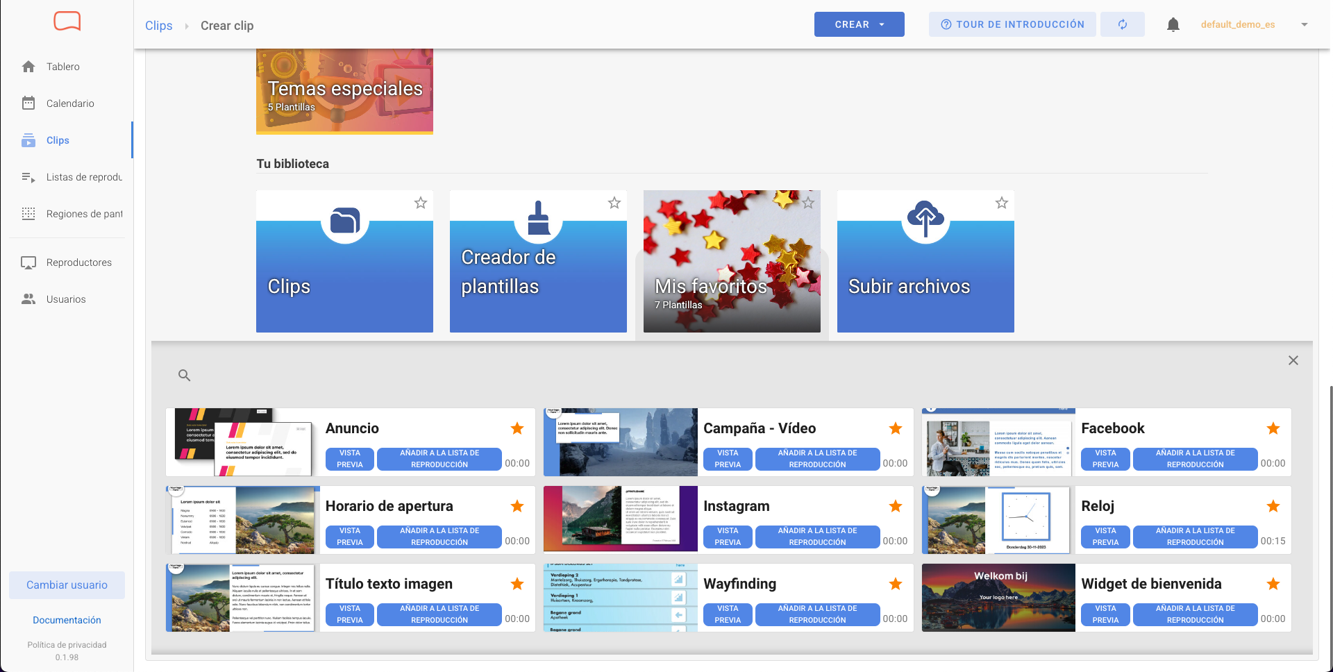Image resolution: width=1333 pixels, height=672 pixels.
Task: Open the Documentación link
Action: pyautogui.click(x=67, y=620)
